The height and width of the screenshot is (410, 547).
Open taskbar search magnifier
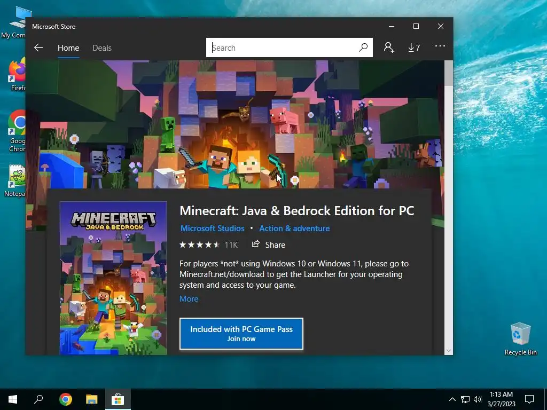tap(38, 399)
